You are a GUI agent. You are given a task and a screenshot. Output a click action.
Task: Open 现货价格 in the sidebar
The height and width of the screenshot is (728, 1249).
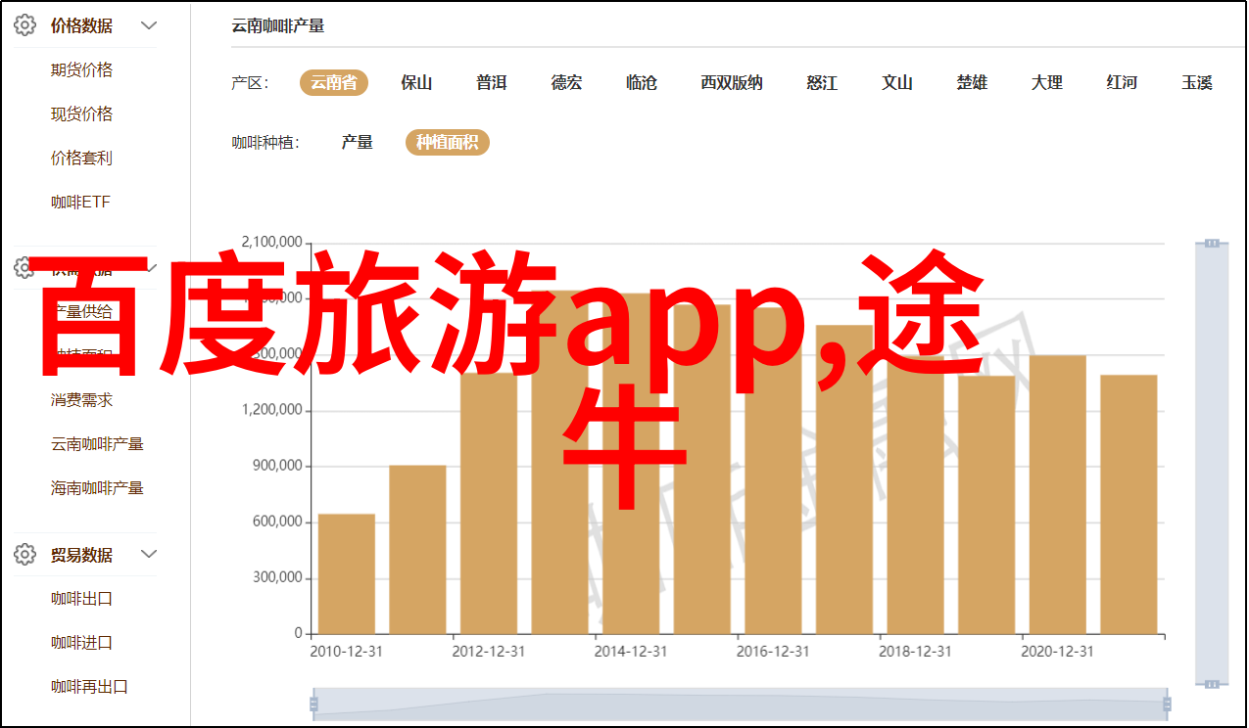pos(82,114)
